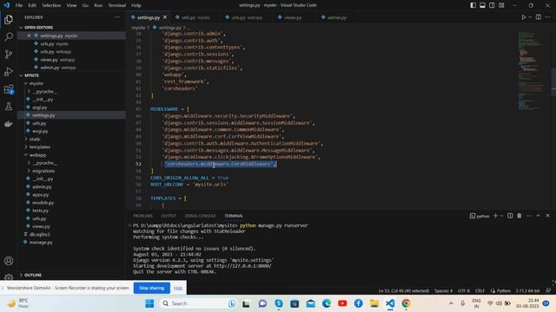Screen dimensions: 556x312
Task: Add a new terminal with plus icon
Action: [496, 216]
